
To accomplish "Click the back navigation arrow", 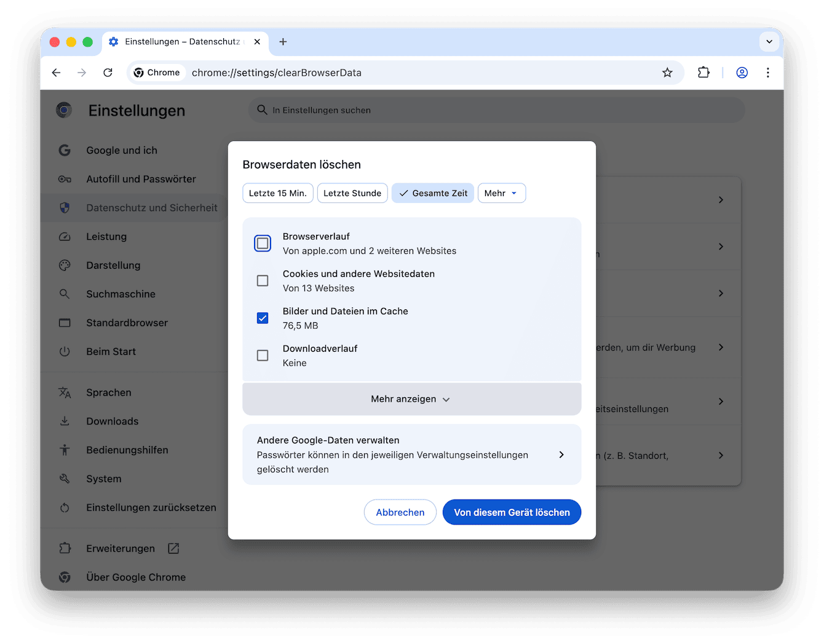I will click(x=57, y=73).
